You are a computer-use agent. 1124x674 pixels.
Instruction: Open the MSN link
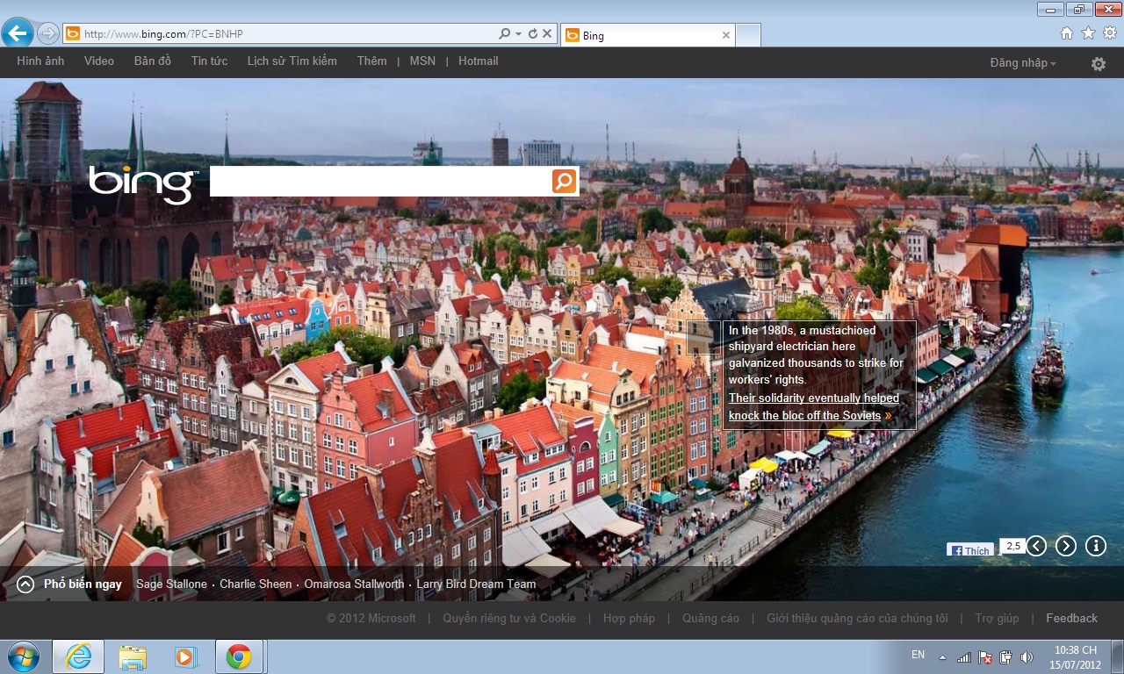click(422, 61)
